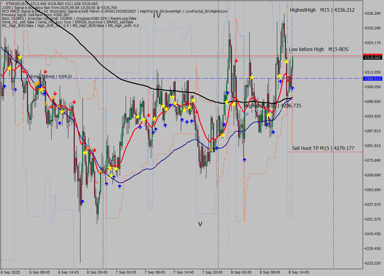
Task: Select the FSB-High ToBreak 4309.51 label
Action: pos(49,76)
